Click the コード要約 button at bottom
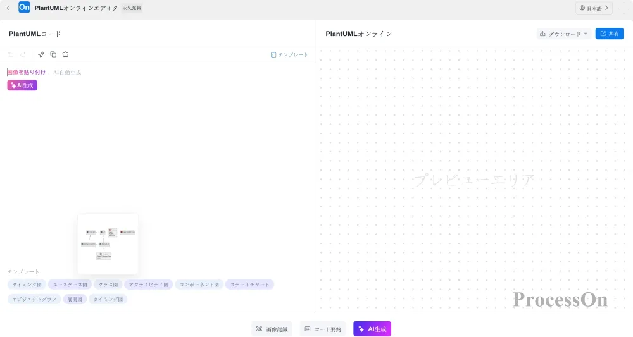The height and width of the screenshot is (337, 633). tap(323, 329)
